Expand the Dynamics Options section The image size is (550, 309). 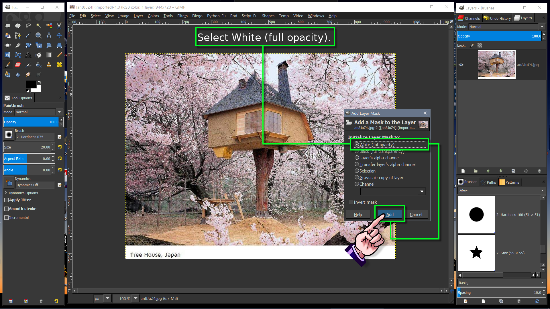6,193
